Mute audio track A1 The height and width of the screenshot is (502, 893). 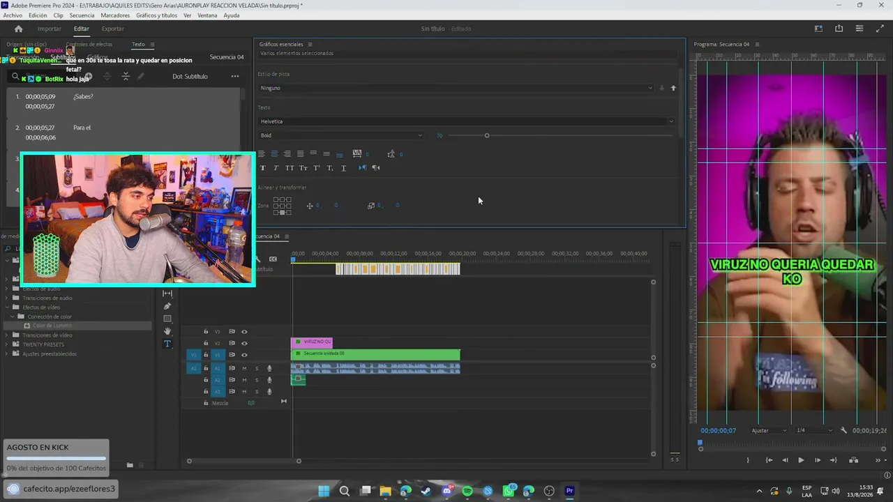tap(244, 368)
